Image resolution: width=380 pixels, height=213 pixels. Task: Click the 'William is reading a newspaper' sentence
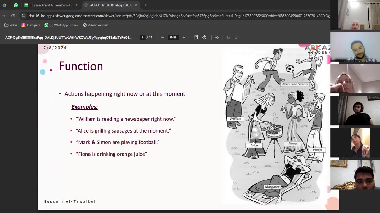pyautogui.click(x=126, y=119)
